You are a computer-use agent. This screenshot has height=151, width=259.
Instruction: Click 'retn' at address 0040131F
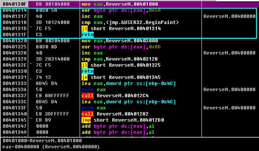[x=88, y=35]
